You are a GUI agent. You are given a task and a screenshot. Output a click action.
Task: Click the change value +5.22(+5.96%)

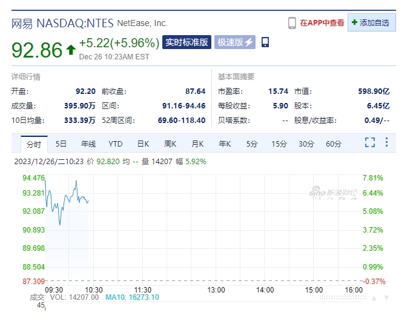[x=119, y=42]
